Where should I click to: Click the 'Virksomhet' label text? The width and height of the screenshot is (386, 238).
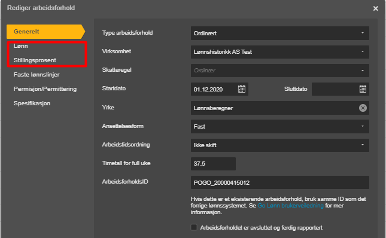point(117,51)
